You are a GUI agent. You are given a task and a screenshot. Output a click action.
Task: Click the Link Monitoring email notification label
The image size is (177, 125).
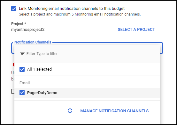point(72,9)
